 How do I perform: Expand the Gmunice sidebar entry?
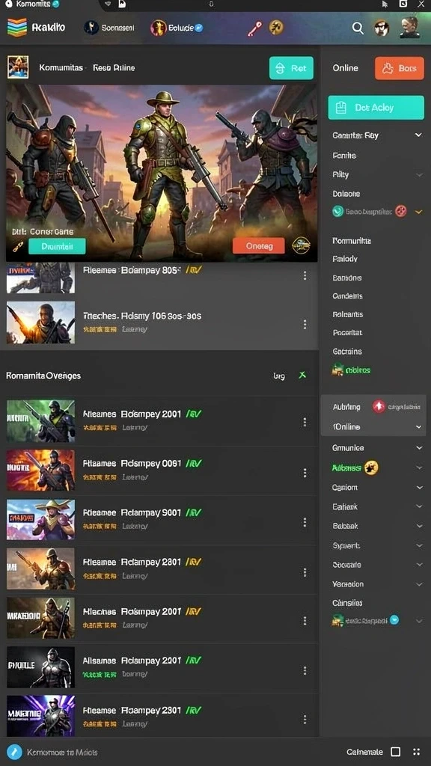tap(419, 447)
